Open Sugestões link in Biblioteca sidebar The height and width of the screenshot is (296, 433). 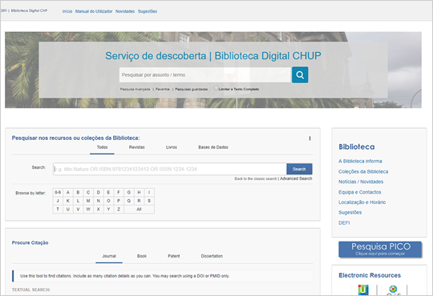point(350,213)
